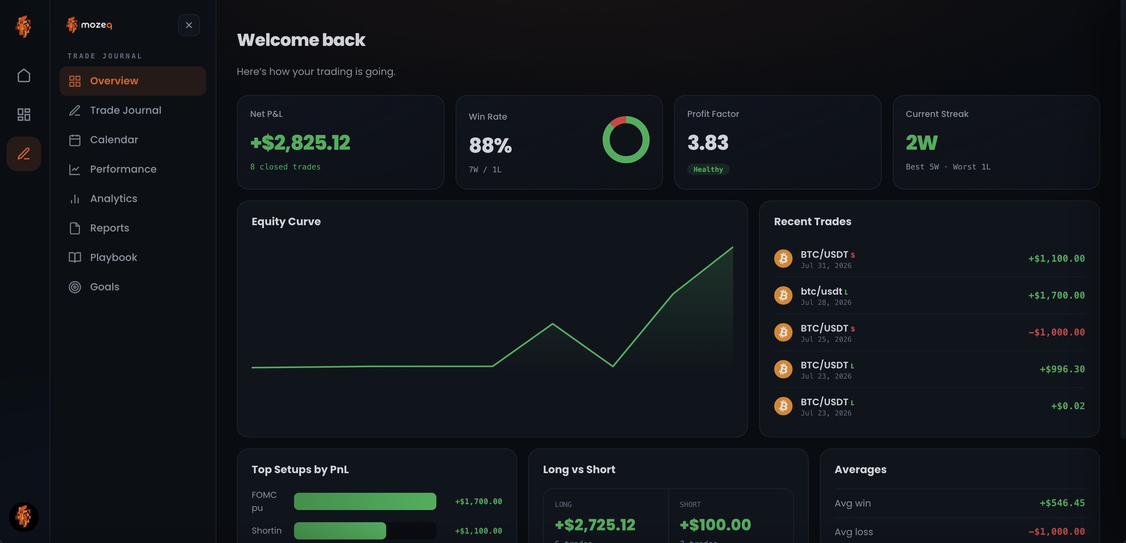1126x543 pixels.
Task: Click the Playbook book icon
Action: (x=75, y=257)
